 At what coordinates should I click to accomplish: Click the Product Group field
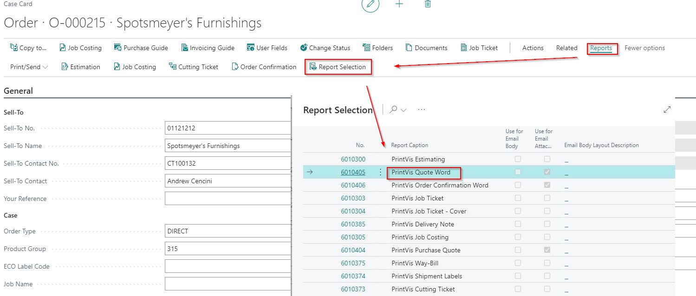pos(228,249)
